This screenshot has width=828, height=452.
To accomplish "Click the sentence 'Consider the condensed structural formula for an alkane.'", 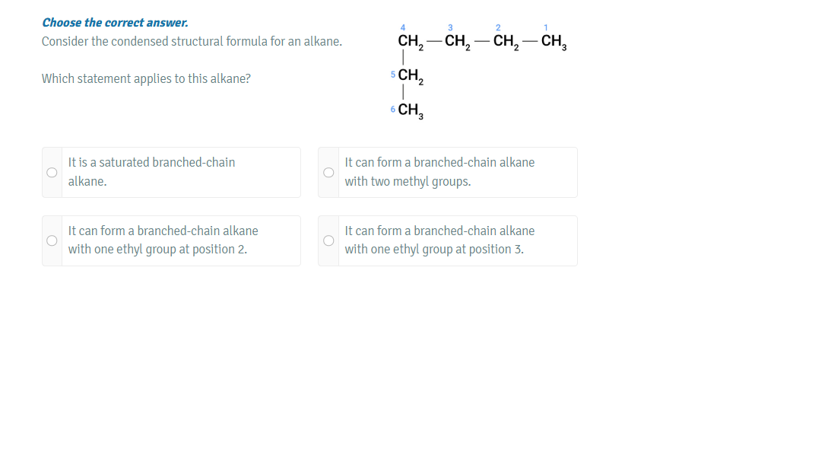I will point(192,41).
